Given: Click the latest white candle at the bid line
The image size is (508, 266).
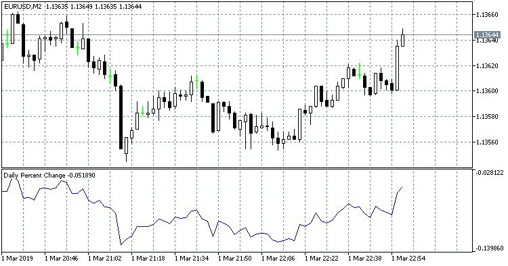Looking at the screenshot, I should click(403, 41).
